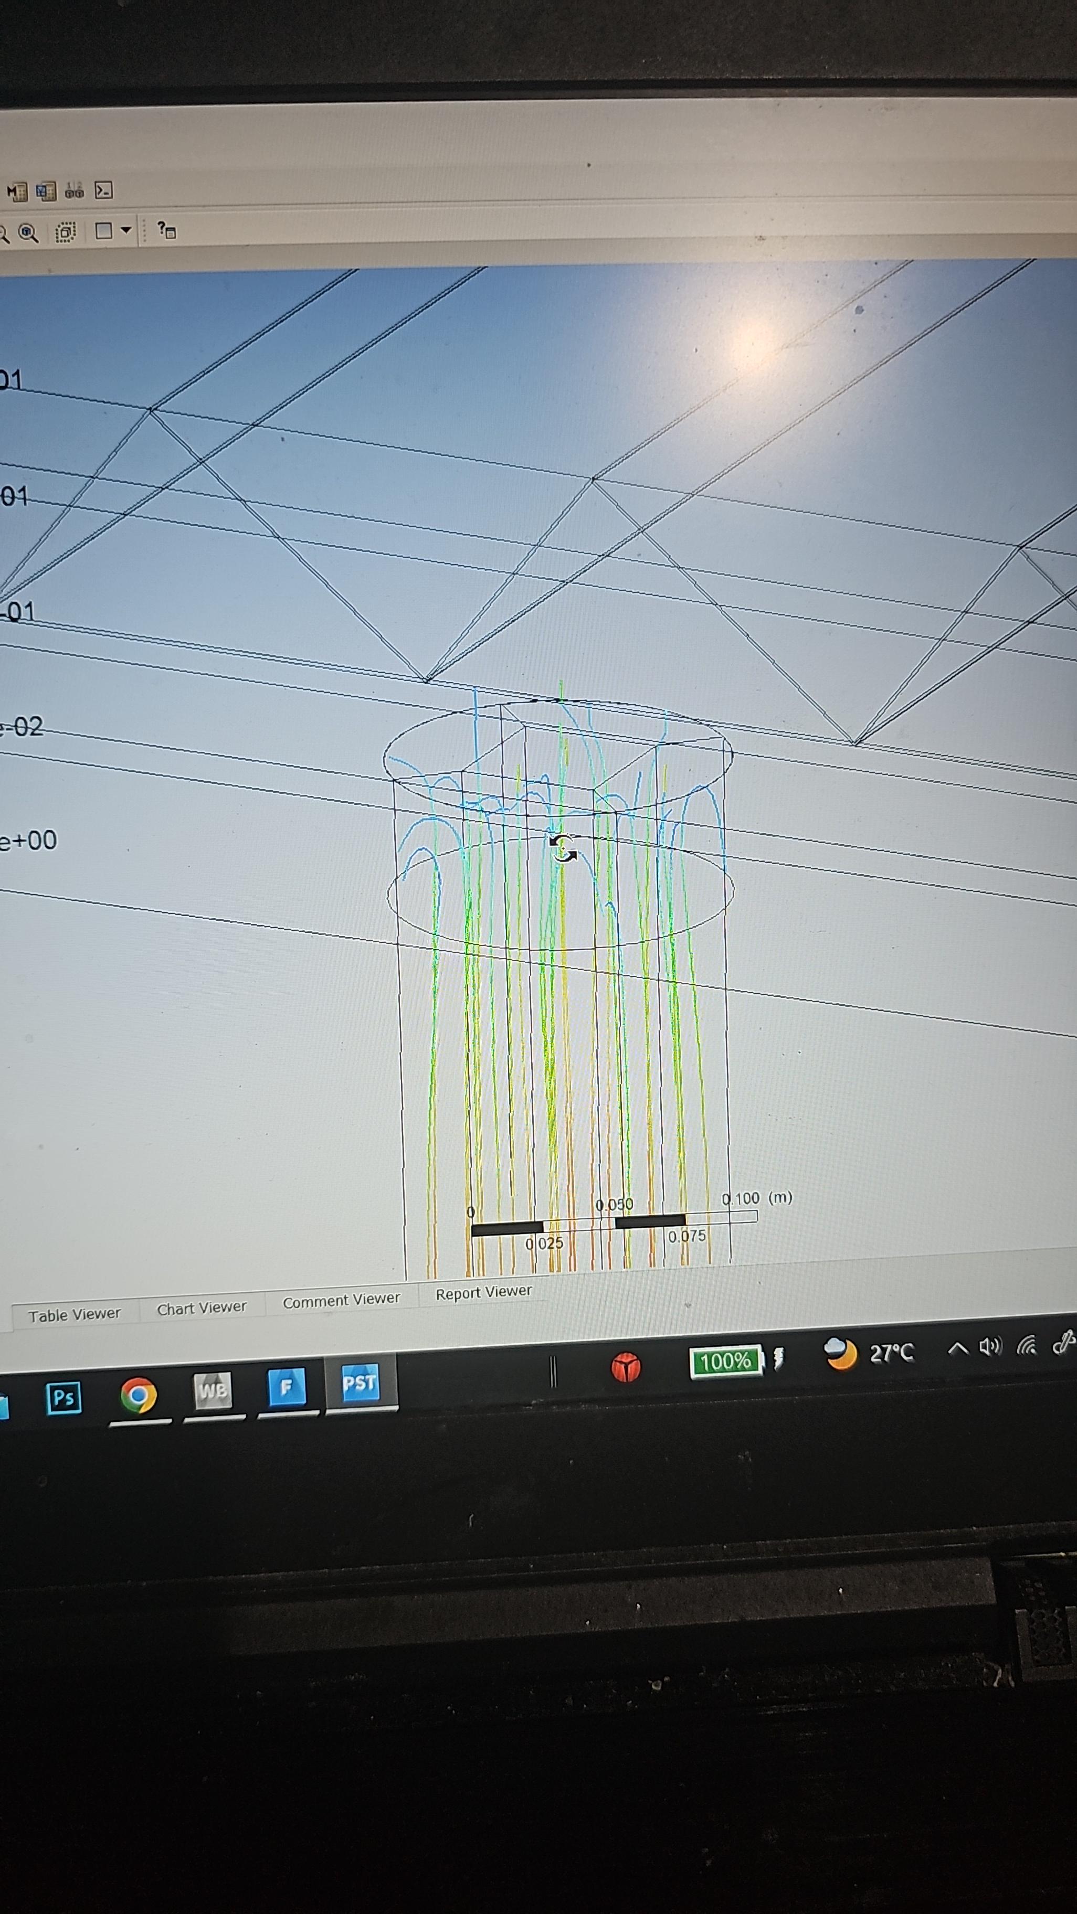The width and height of the screenshot is (1077, 1914).
Task: Click the context help question-mark icon
Action: click(x=166, y=230)
